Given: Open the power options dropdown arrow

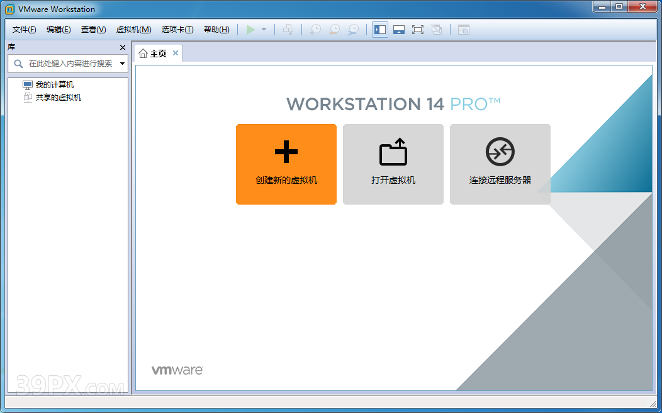Looking at the screenshot, I should [264, 30].
